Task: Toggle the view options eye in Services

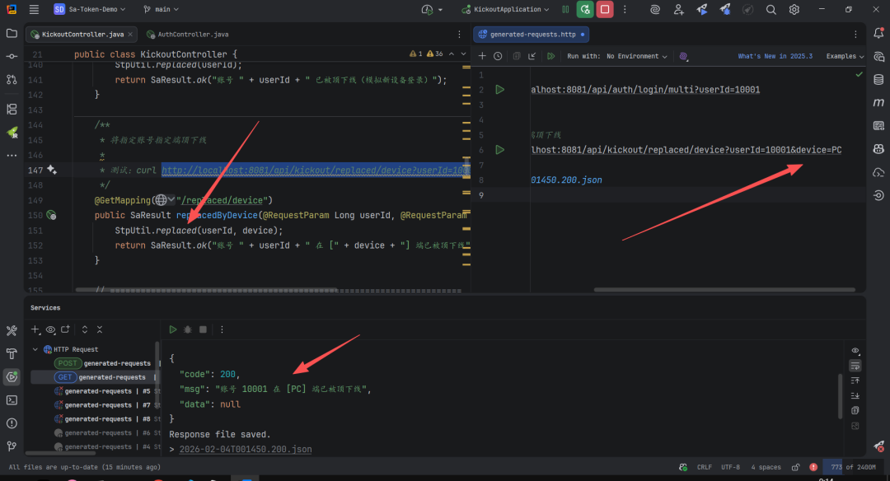Action: [50, 329]
